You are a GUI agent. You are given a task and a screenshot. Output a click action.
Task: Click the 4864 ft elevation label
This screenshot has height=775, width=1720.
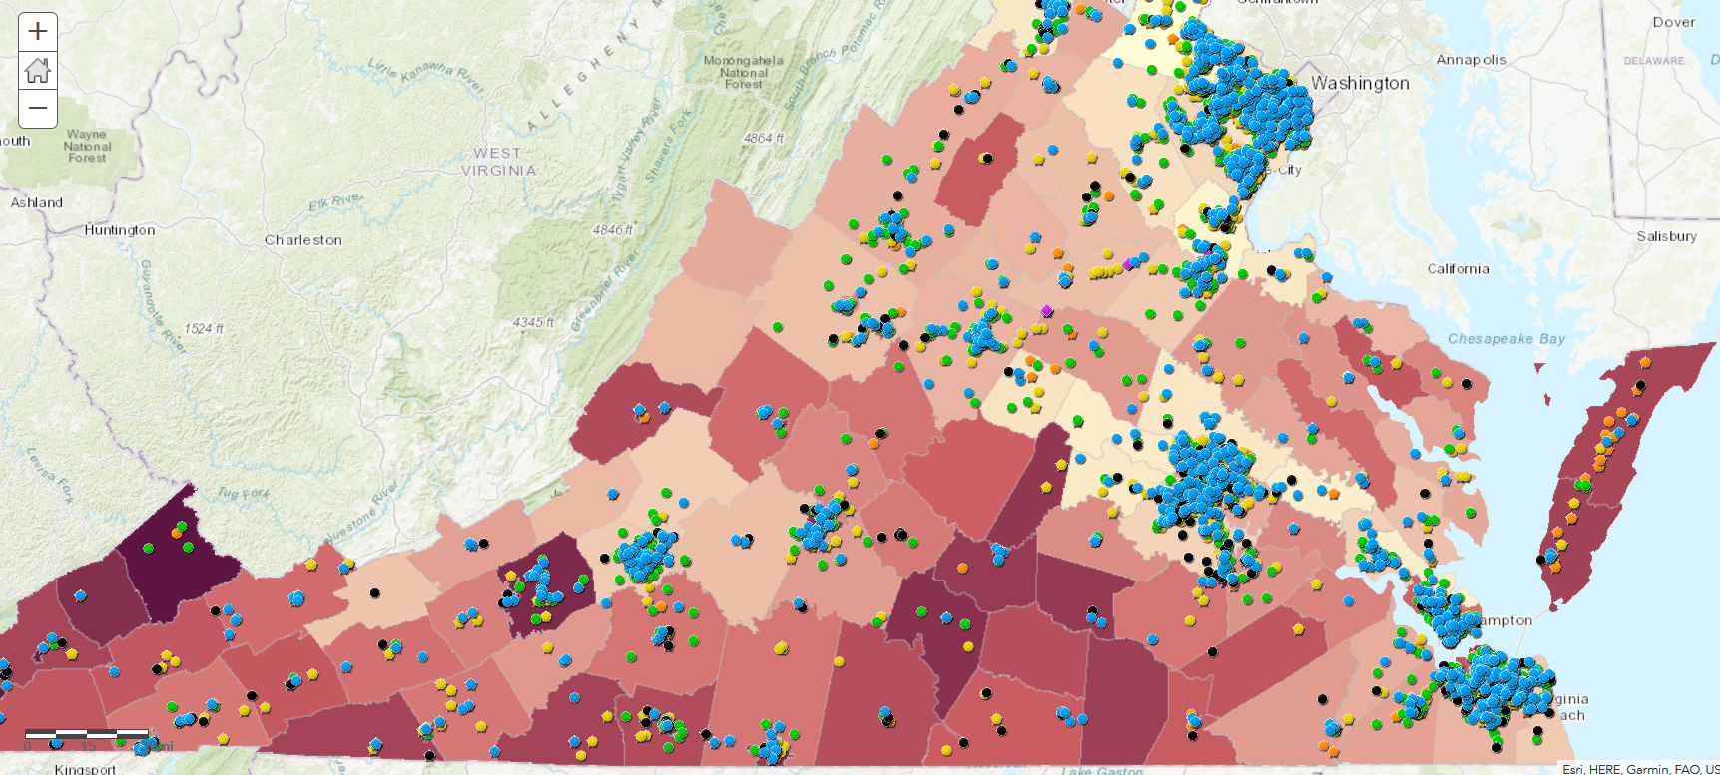764,138
